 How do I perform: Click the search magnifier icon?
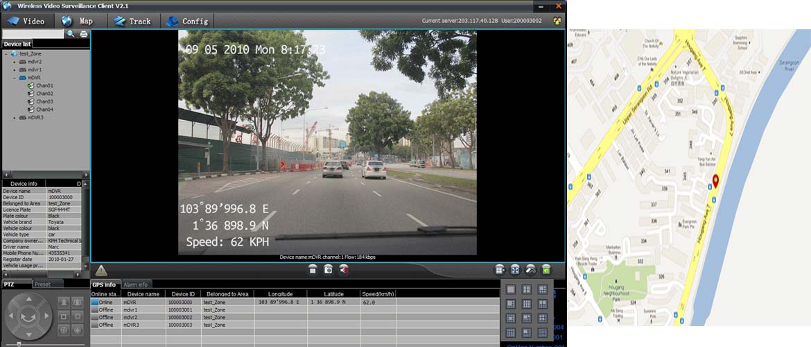tap(71, 33)
